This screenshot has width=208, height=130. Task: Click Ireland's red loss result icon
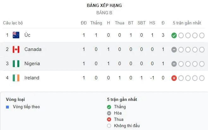[x=174, y=78]
